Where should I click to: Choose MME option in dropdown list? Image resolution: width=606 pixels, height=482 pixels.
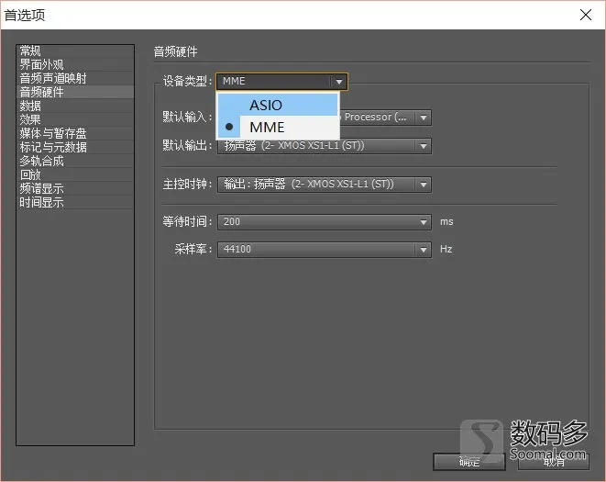[x=278, y=127]
